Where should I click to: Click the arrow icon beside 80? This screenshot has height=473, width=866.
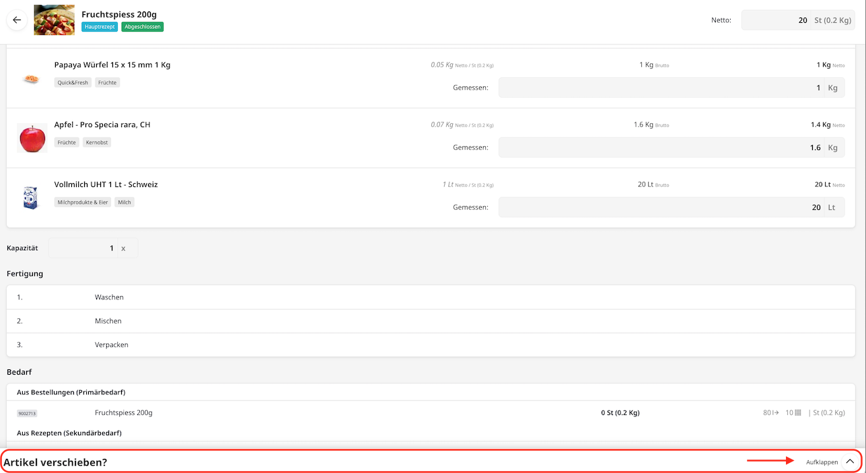[776, 413]
